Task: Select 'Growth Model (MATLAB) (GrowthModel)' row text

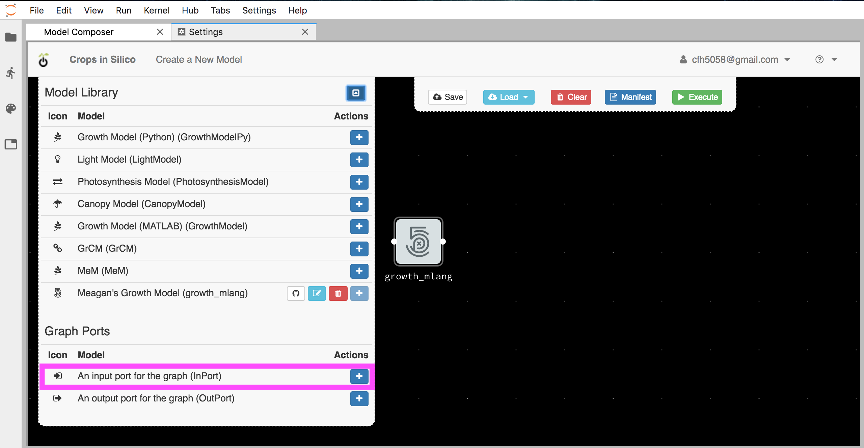Action: pyautogui.click(x=162, y=226)
